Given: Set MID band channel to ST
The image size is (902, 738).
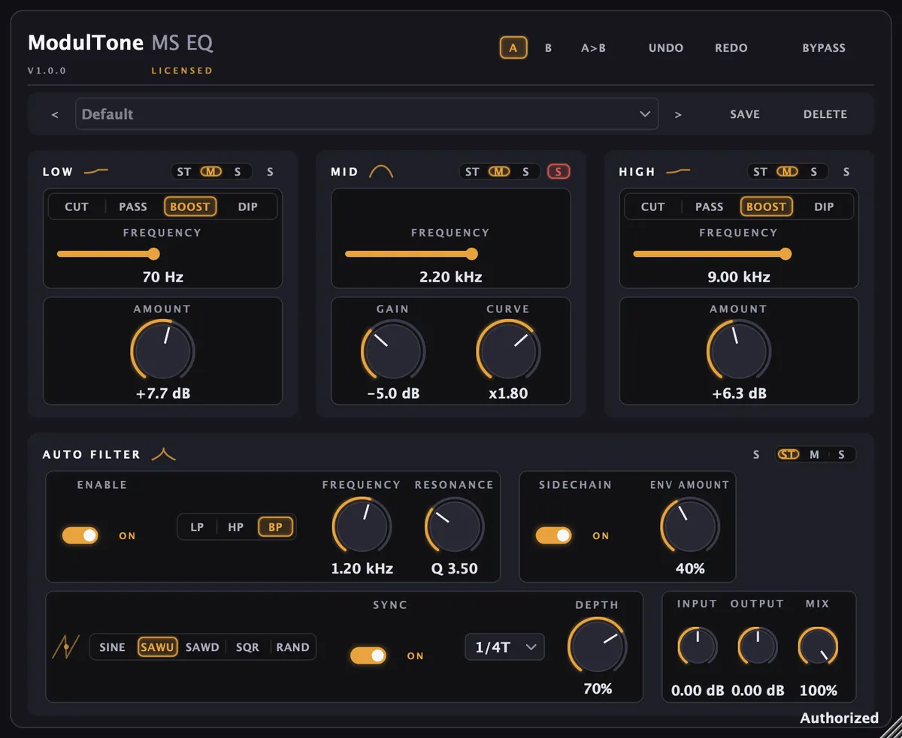Looking at the screenshot, I should [472, 172].
